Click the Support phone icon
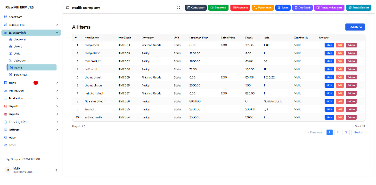This screenshot has width=376, height=185. point(8,159)
